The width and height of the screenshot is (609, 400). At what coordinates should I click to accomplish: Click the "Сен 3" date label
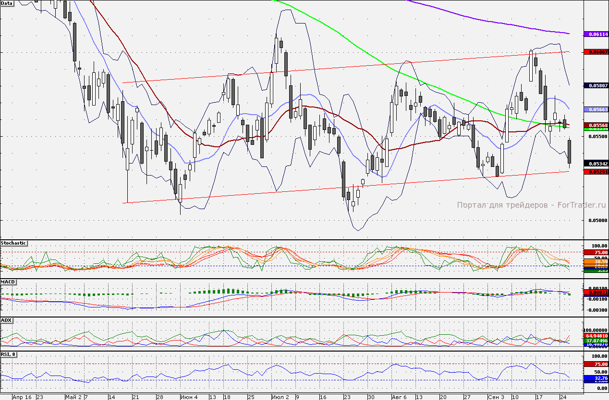(496, 397)
